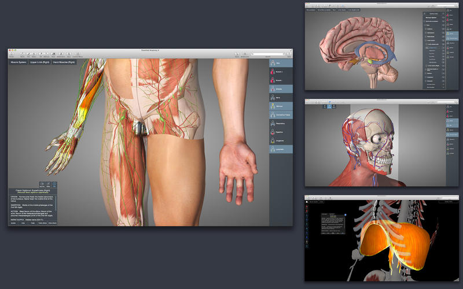Toggle the Respiratory system layer
The height and width of the screenshot is (289, 463).
pos(281,123)
